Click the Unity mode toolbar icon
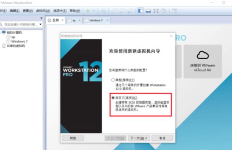Screen dimensions: 232x150 (x=164, y=11)
